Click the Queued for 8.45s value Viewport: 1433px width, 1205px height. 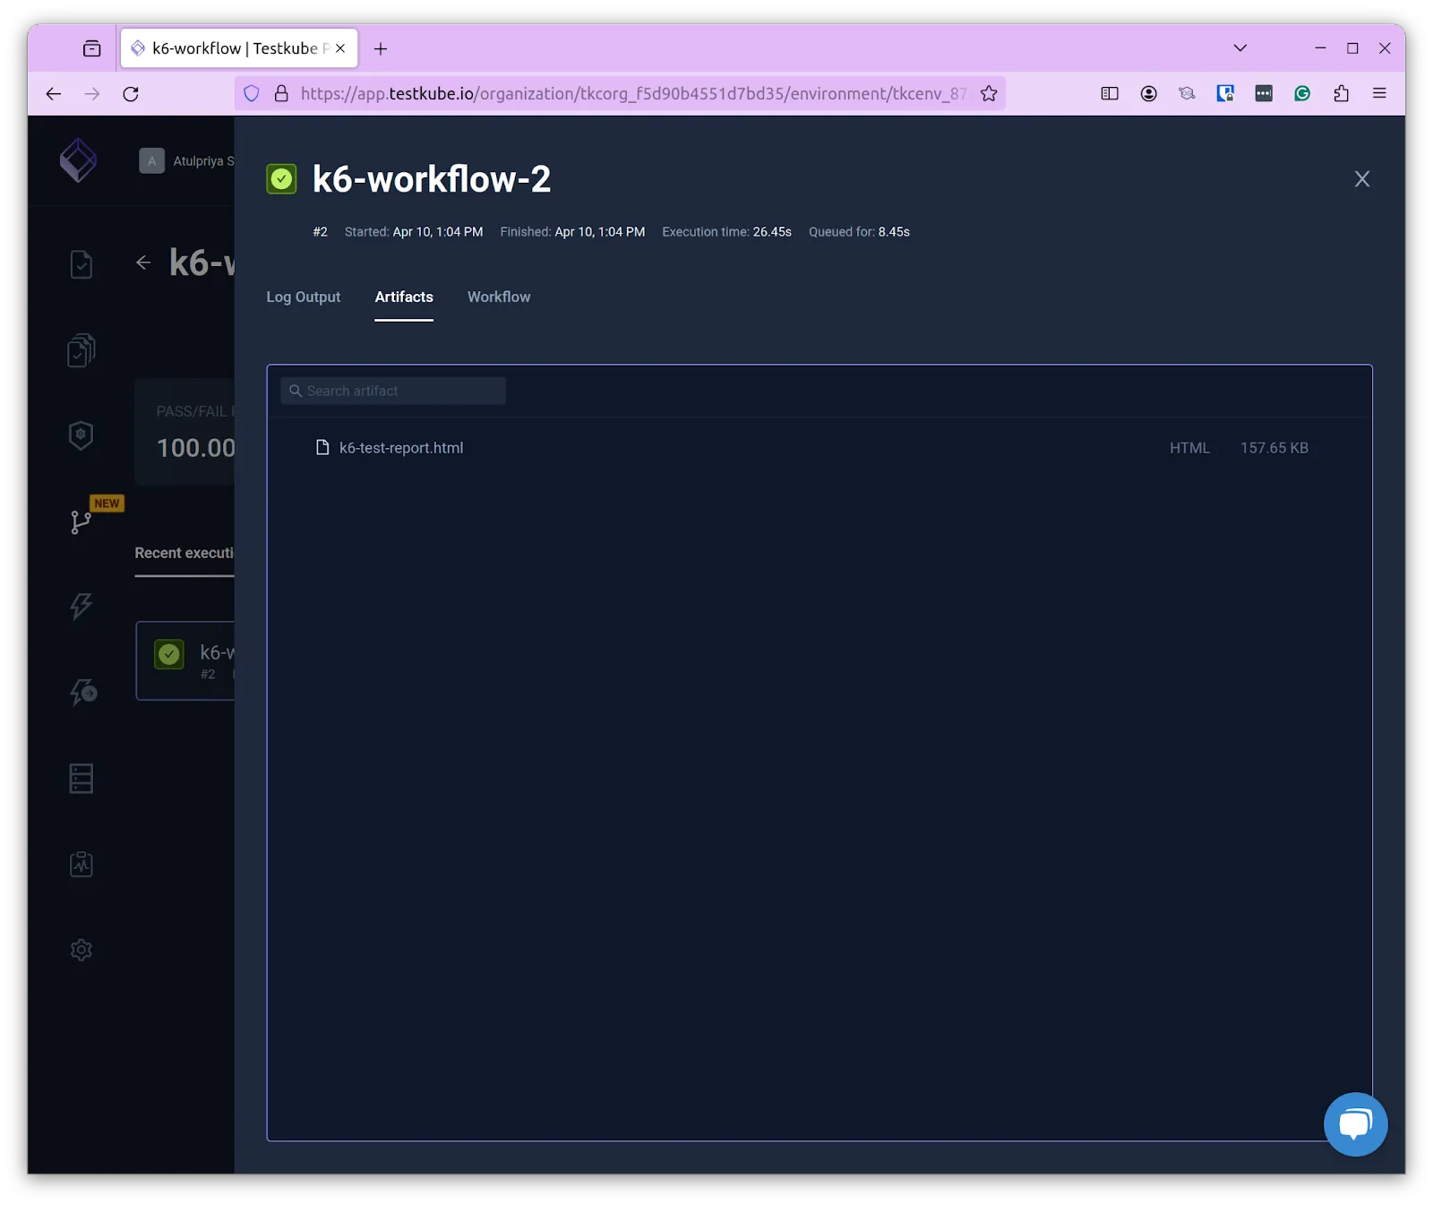[894, 231]
